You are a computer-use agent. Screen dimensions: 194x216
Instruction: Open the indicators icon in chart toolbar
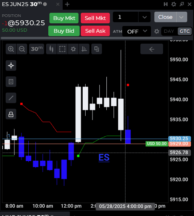[84, 49]
